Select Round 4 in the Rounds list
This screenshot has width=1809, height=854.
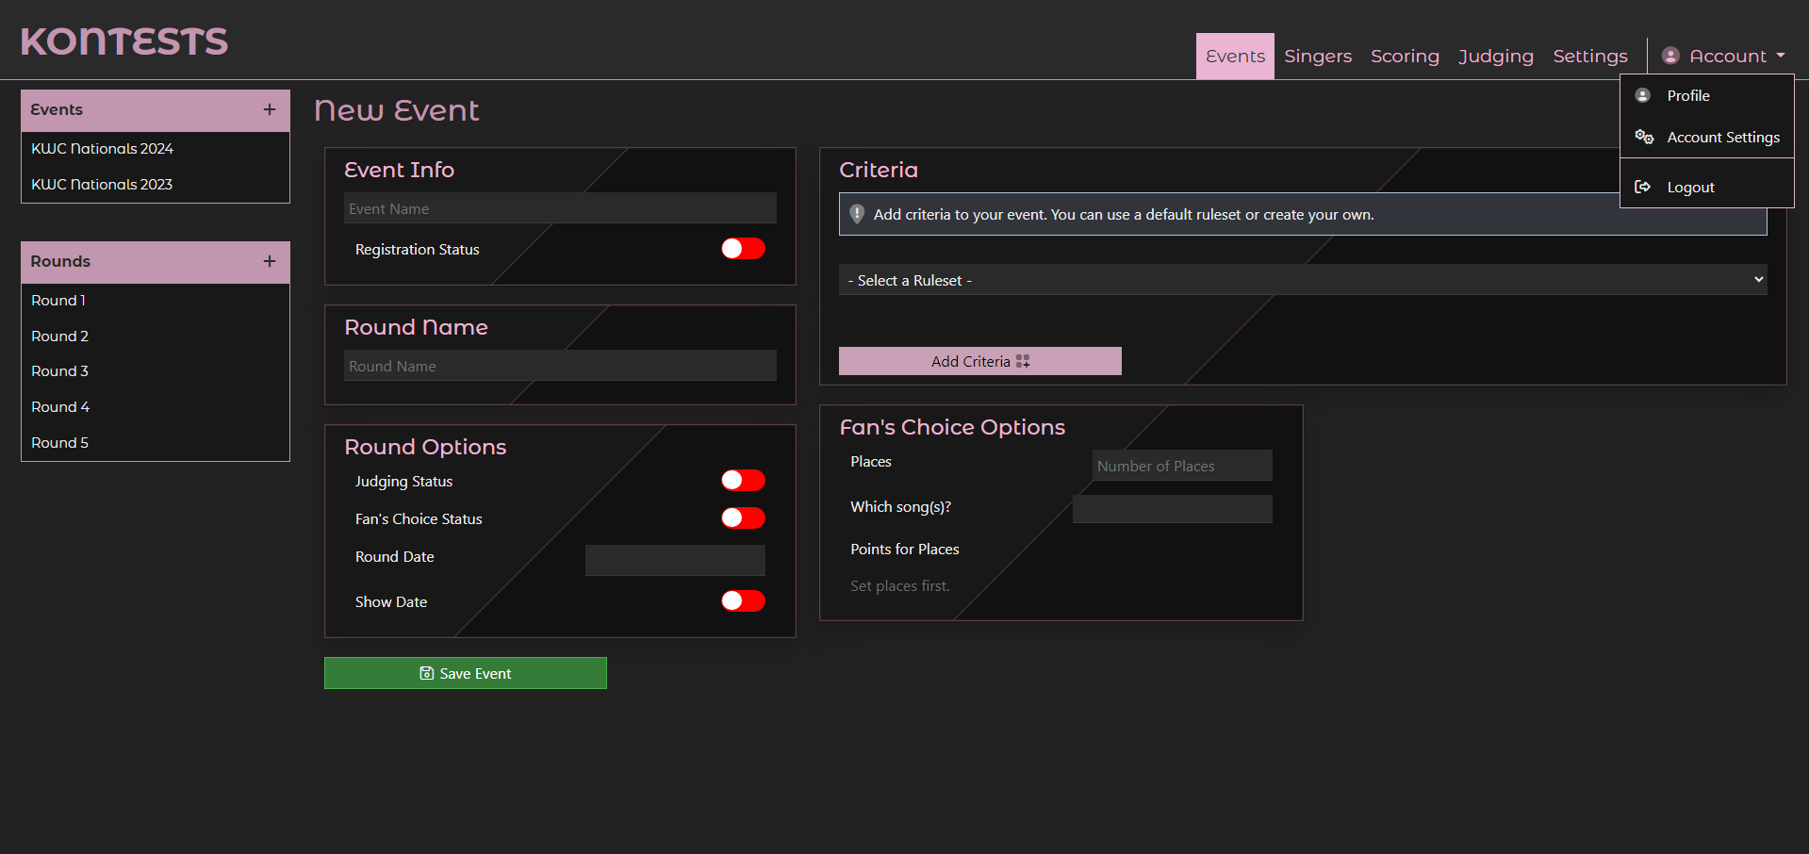156,407
